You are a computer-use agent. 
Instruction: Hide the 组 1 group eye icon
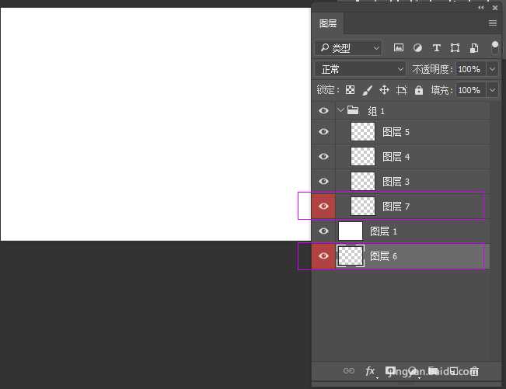coord(324,111)
